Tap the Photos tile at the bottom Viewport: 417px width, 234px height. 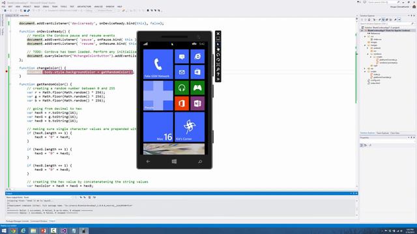click(174, 149)
